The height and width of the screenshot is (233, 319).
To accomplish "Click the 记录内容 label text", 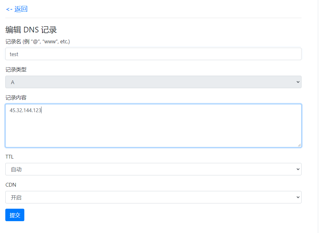I will click(16, 97).
